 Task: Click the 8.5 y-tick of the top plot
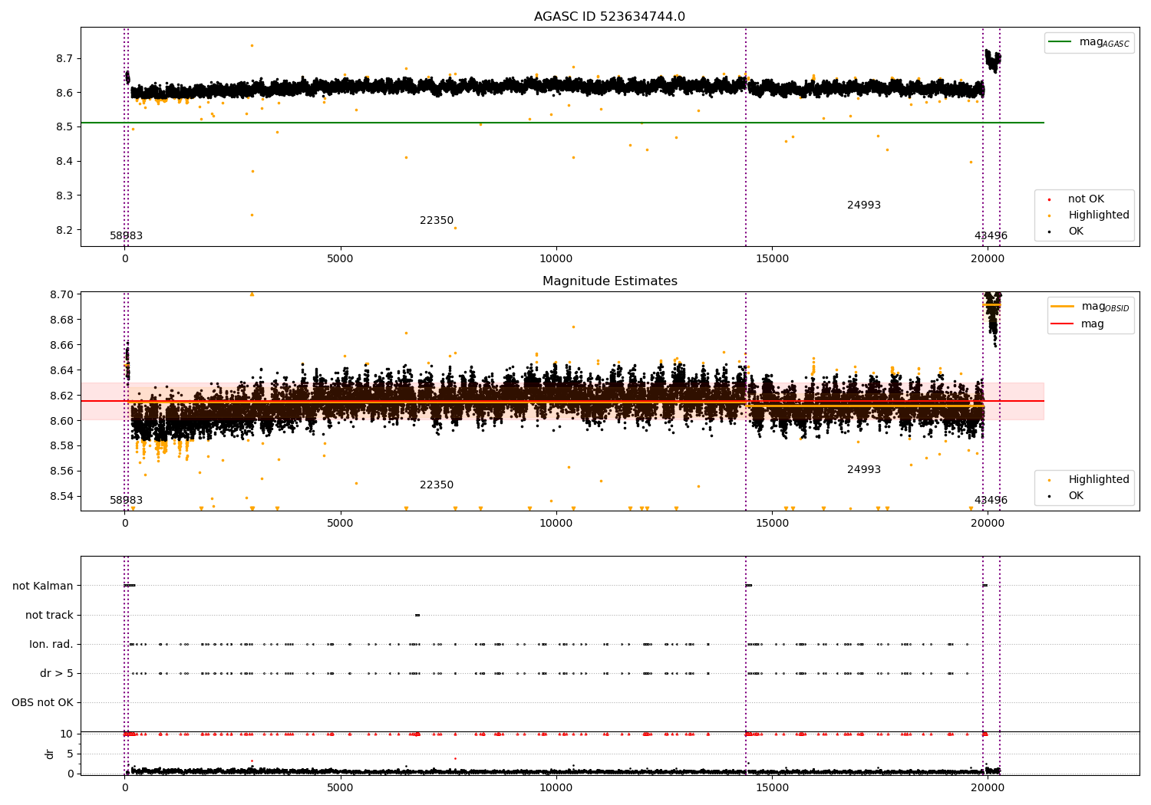tap(64, 127)
